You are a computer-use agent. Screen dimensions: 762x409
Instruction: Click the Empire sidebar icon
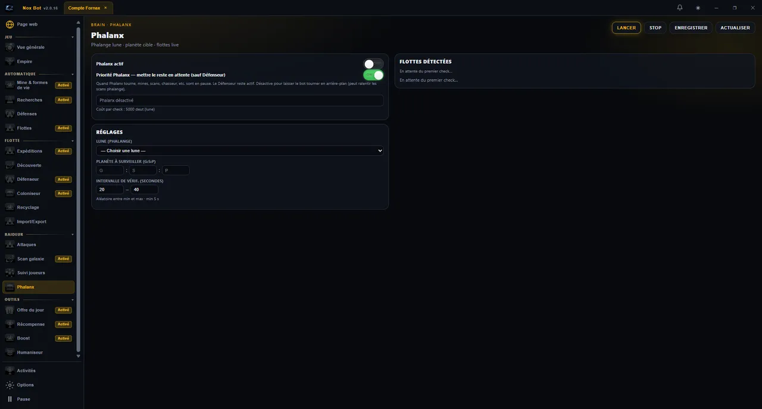(x=10, y=61)
